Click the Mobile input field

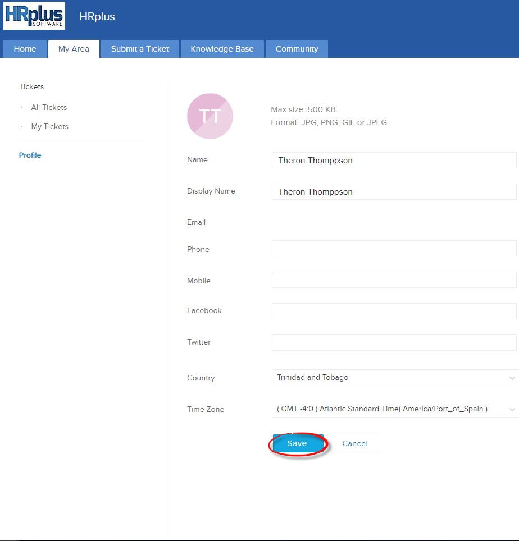395,280
